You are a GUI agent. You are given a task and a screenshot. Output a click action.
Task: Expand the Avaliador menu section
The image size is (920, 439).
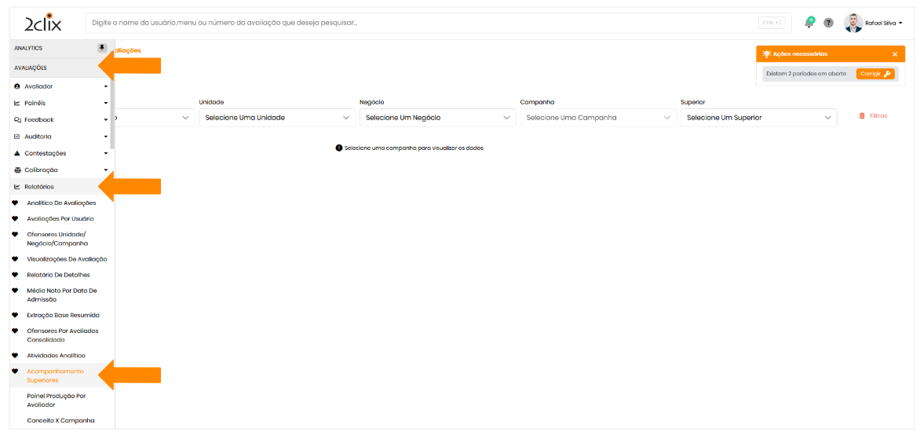(59, 86)
